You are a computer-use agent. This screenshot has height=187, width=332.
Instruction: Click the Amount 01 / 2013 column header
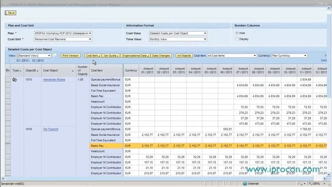pyautogui.click(x=147, y=71)
